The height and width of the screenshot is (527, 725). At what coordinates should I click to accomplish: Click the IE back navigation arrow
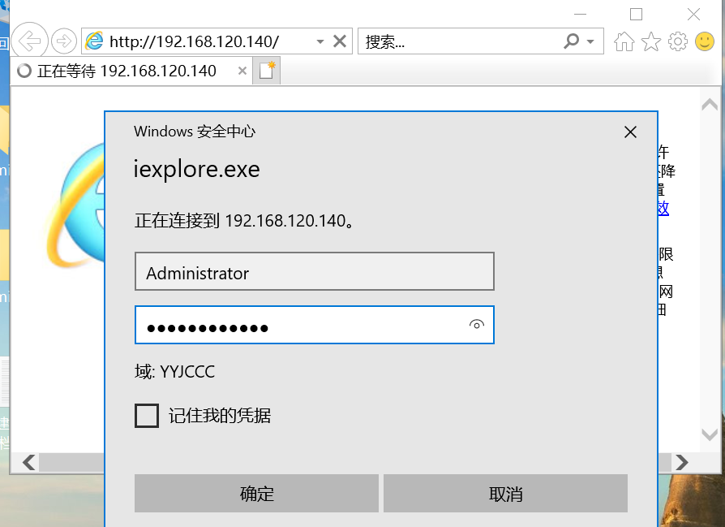[29, 41]
